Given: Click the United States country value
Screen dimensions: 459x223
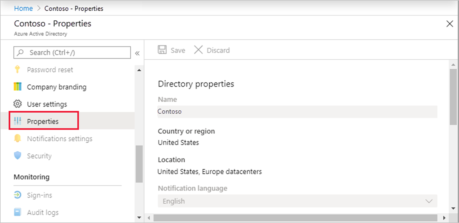Looking at the screenshot, I should tap(178, 142).
